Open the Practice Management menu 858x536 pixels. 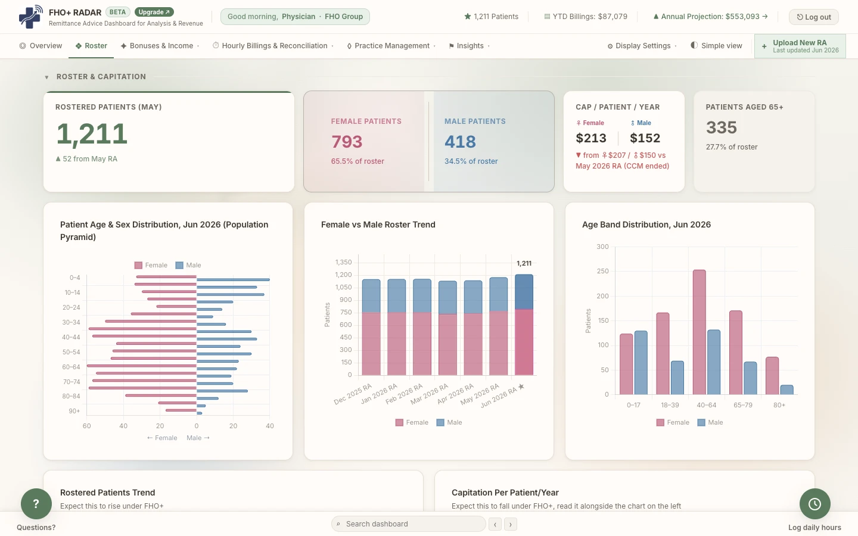(x=391, y=46)
